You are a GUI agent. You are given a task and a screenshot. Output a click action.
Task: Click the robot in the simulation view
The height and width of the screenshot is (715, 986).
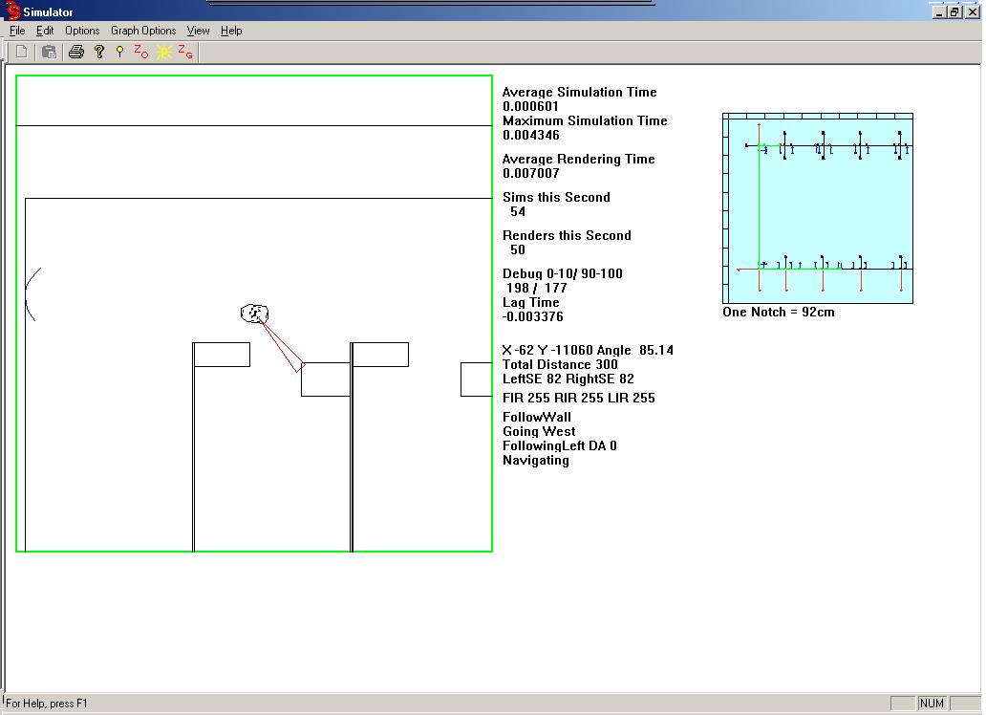pyautogui.click(x=254, y=313)
